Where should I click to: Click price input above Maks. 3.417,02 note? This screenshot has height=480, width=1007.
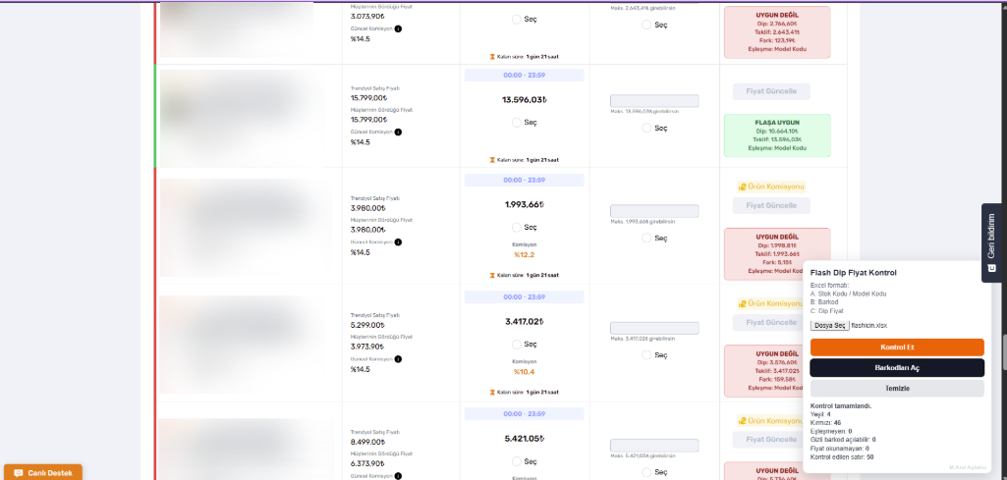[654, 328]
